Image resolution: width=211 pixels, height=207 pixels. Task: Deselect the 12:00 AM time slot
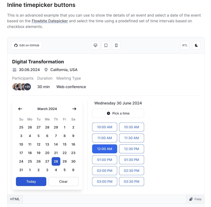(105, 149)
